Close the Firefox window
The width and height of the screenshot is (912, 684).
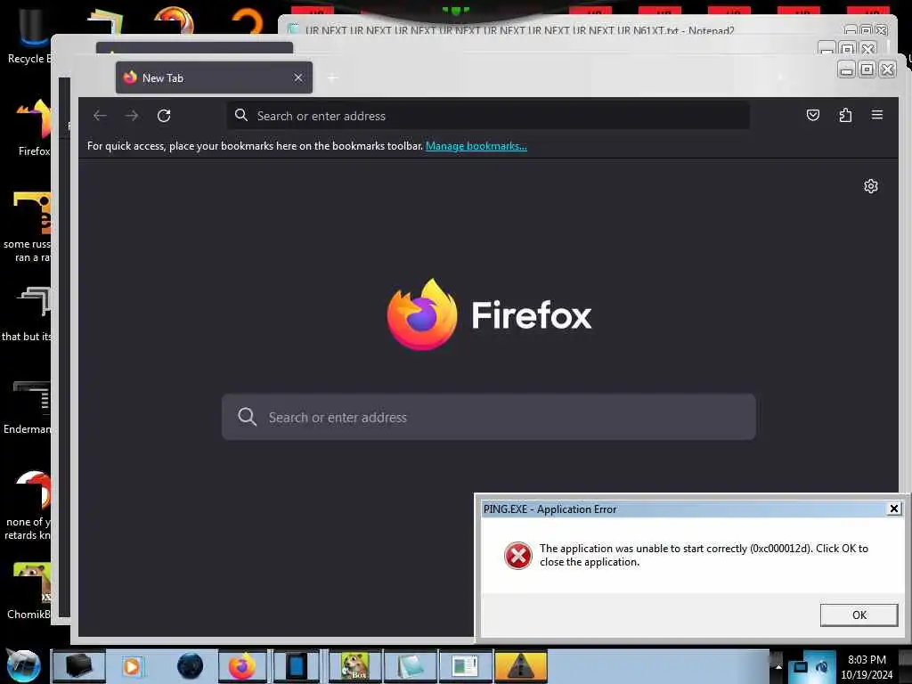[887, 69]
